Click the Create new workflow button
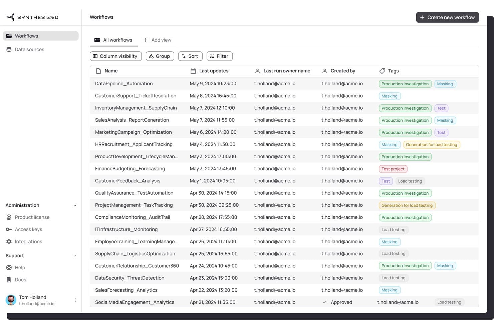Image resolution: width=494 pixels, height=329 pixels. [x=447, y=17]
